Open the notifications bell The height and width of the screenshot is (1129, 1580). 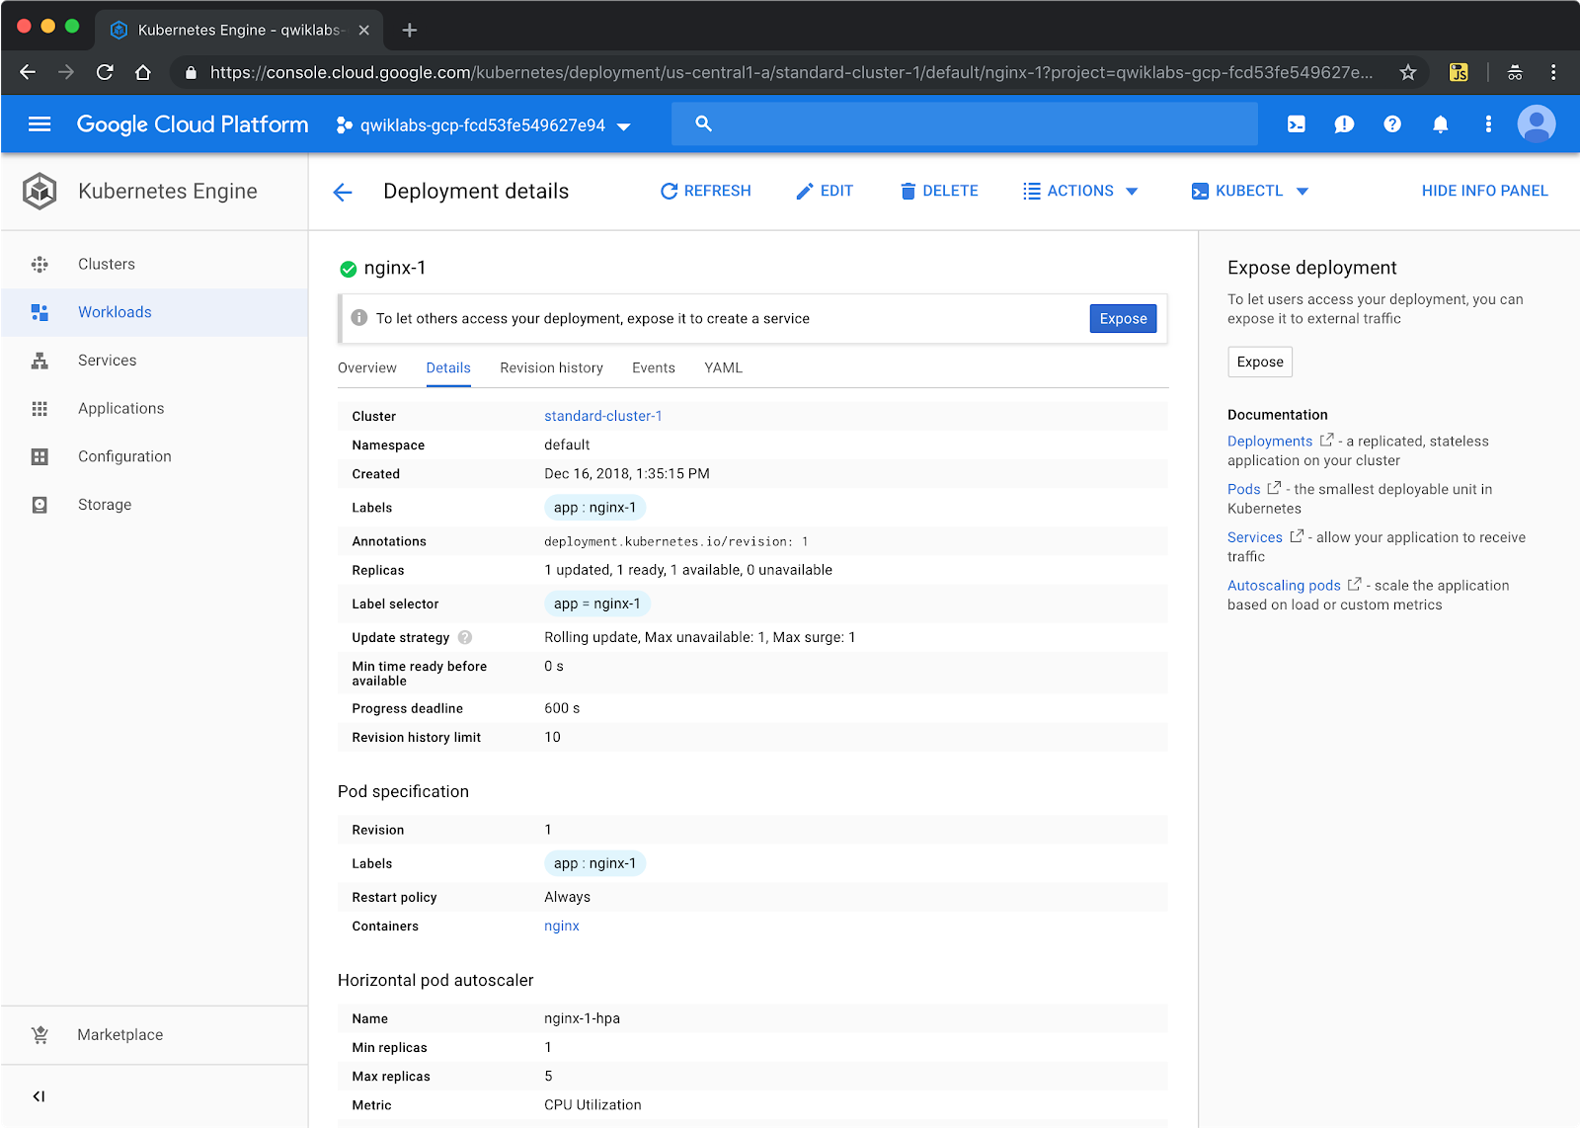pyautogui.click(x=1441, y=124)
